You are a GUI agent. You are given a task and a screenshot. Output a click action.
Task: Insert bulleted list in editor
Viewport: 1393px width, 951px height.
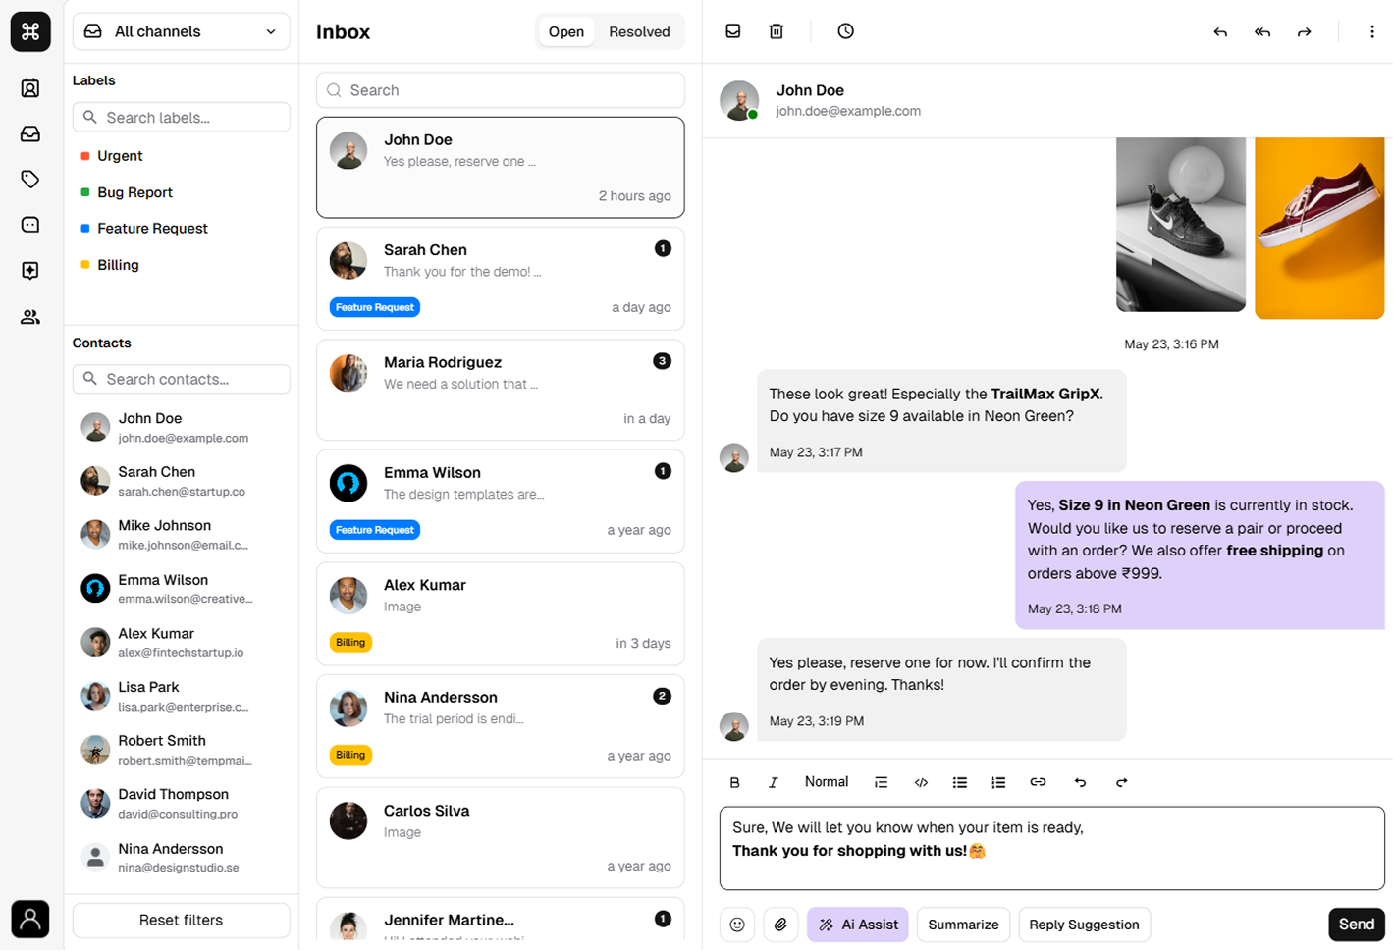coord(960,782)
